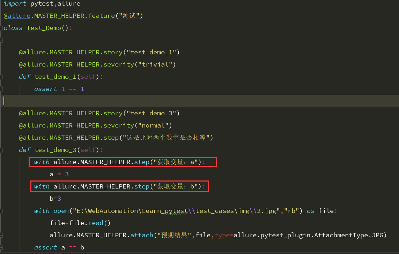
Task: Click the "获取变量: a" step string
Action: [x=176, y=162]
